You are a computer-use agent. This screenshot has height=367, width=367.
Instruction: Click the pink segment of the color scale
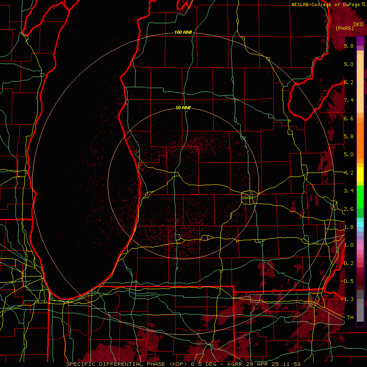360,247
